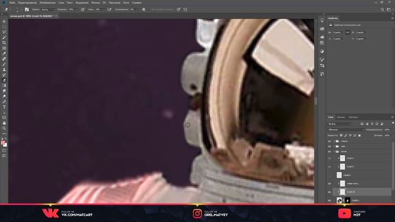Open the Файл menu
395x222 pixels.
coord(12,2)
